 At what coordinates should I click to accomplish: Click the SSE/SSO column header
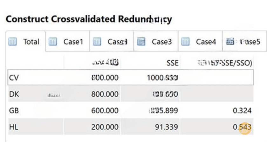[x=224, y=63]
